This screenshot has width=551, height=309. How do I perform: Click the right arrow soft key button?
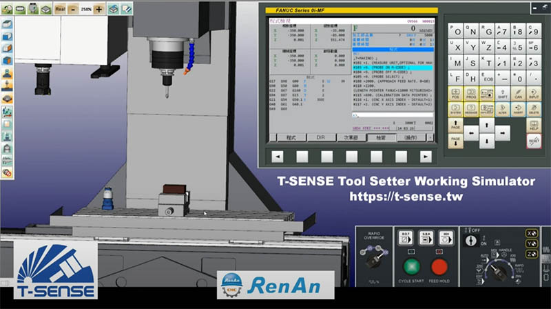pyautogui.click(x=426, y=157)
